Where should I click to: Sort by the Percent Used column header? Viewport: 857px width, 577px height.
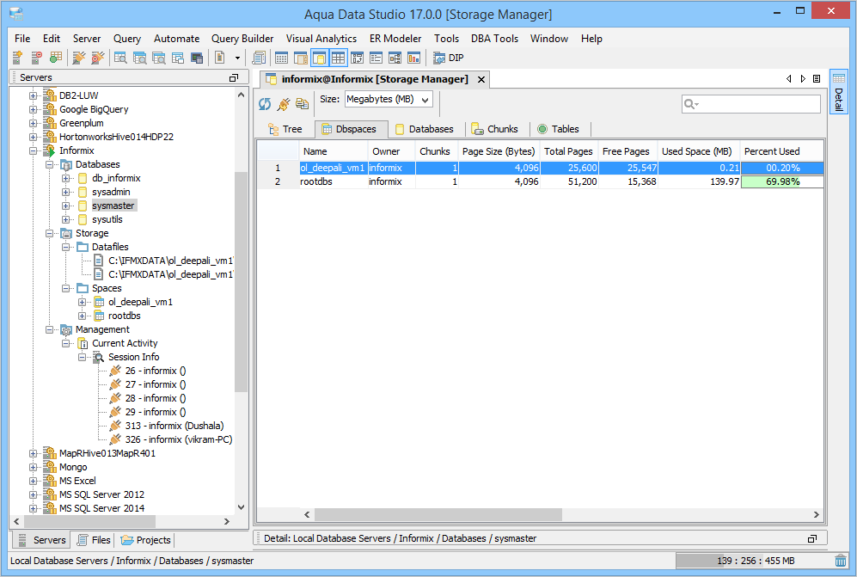[781, 151]
